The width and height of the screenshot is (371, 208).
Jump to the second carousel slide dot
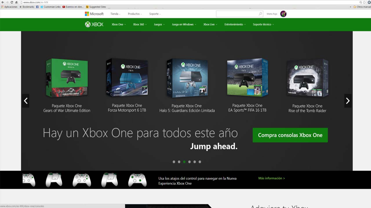point(179,162)
